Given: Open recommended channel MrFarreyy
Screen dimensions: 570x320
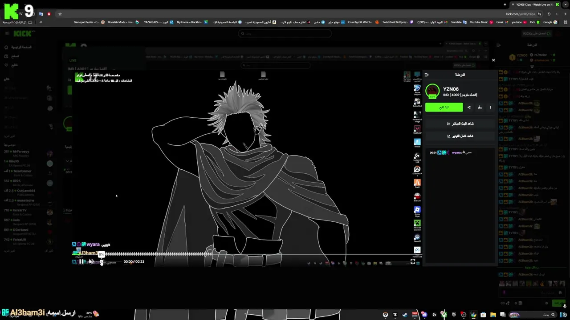Looking at the screenshot, I should click(x=28, y=153).
